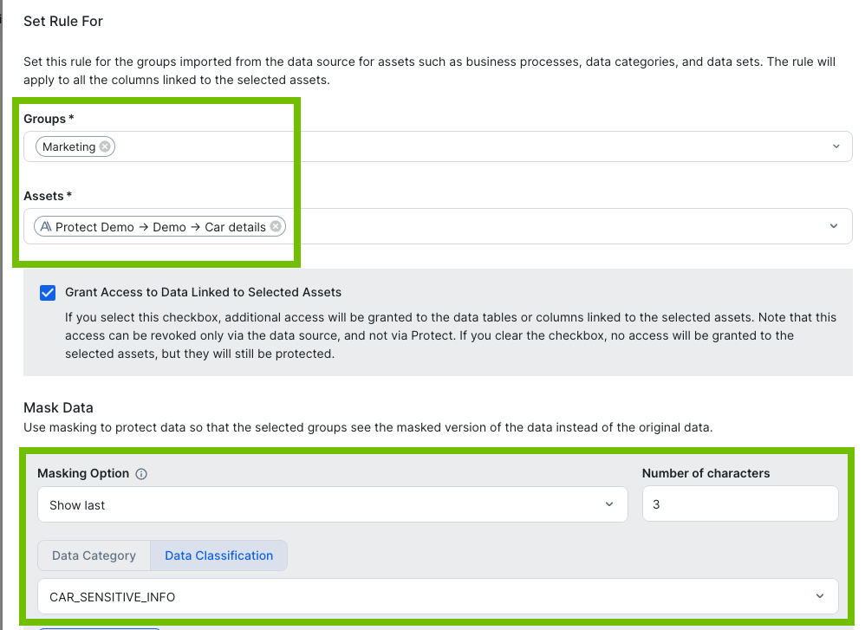Click the asset type icon on the Car details chip
Viewport: 865px width, 630px height.
45,226
